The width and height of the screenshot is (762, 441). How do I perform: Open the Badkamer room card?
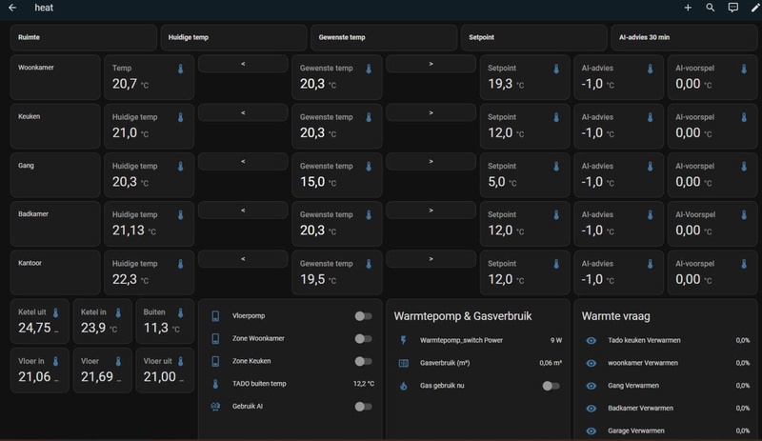(x=54, y=224)
